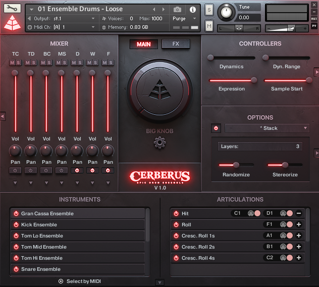Click the AUX button in the header

pos(314,19)
